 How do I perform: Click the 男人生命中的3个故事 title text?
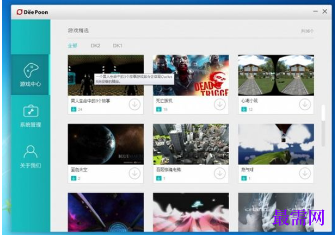click(x=91, y=101)
